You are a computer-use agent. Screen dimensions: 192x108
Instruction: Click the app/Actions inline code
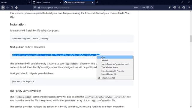[72, 64]
